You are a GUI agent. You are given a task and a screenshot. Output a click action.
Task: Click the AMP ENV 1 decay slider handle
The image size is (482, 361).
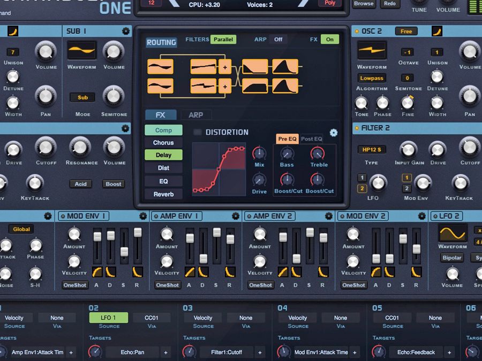click(x=203, y=258)
